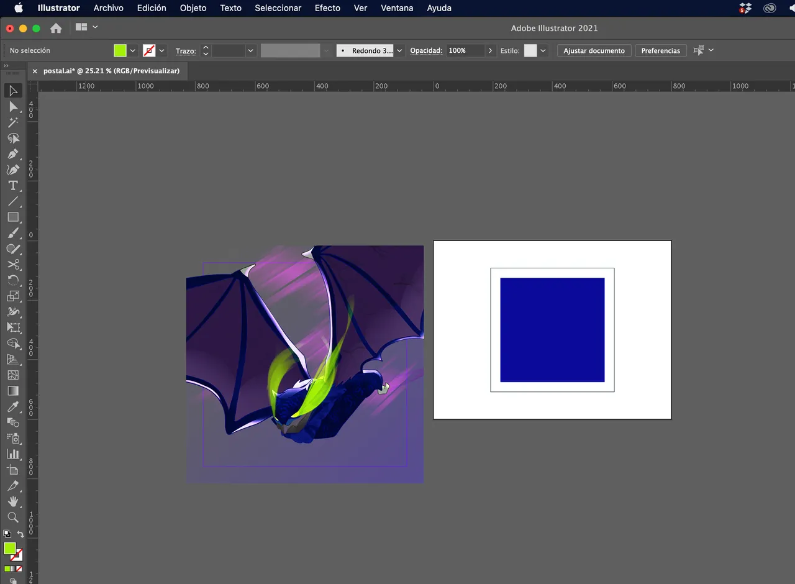Select the Mesh tool
Screen dimensions: 795x584
(x=12, y=375)
